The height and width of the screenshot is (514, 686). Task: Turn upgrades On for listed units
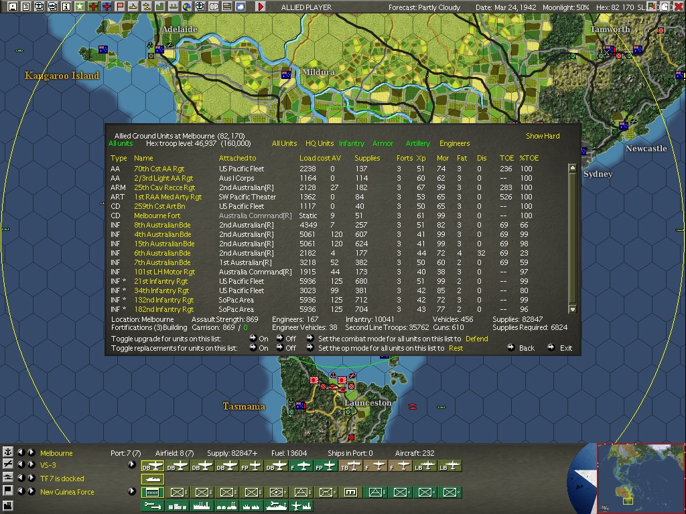click(x=253, y=338)
